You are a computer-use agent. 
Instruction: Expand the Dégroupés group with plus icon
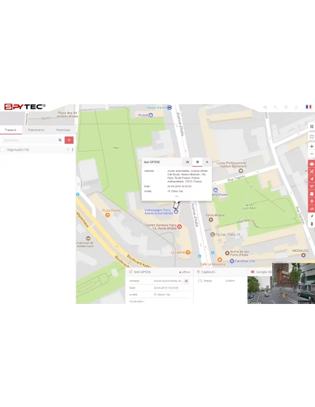(68, 149)
